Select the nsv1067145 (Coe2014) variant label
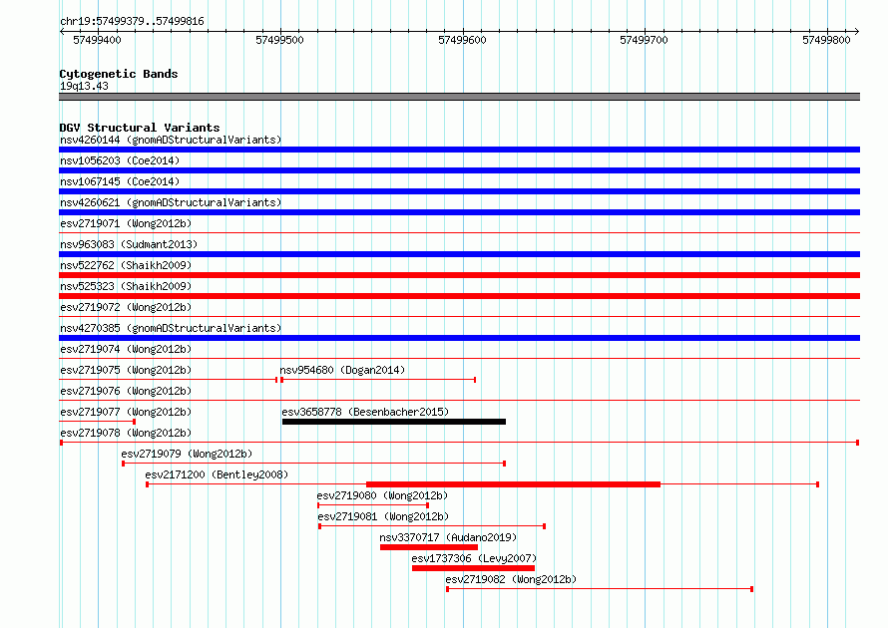The width and height of the screenshot is (888, 628). (120, 181)
